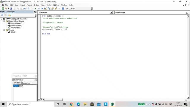Collapse the Modules folder

[x=4, y=30]
